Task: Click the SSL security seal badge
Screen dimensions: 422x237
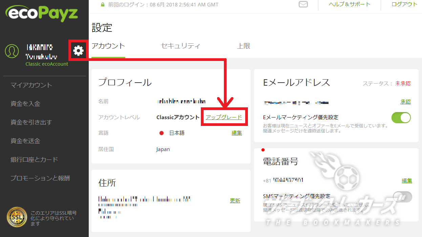Action: click(16, 217)
